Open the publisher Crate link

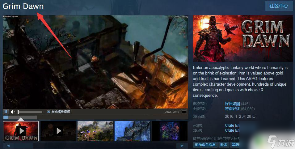[x=232, y=130]
